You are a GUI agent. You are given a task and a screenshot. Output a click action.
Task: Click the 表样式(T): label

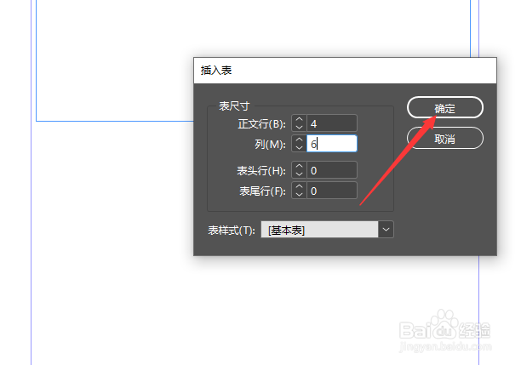232,231
